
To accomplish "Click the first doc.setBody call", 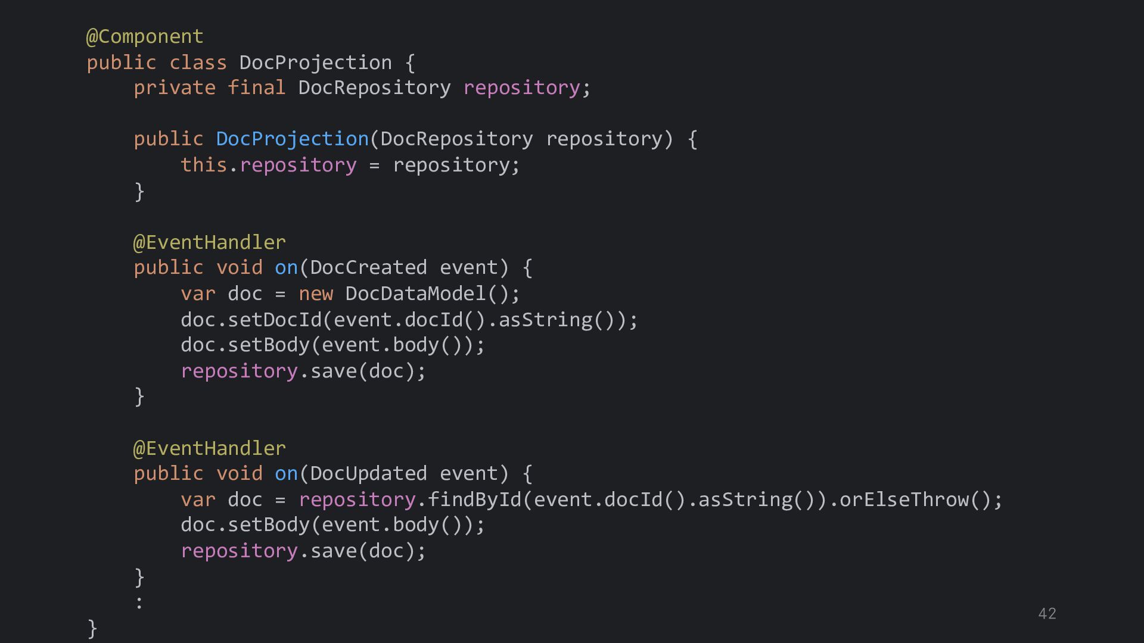I will 245,345.
